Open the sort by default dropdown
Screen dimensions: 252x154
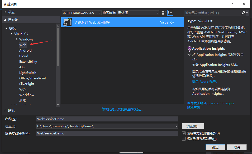138,13
